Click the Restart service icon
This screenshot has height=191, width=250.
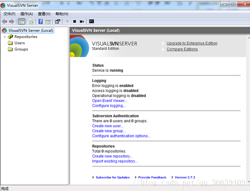click(x=82, y=21)
